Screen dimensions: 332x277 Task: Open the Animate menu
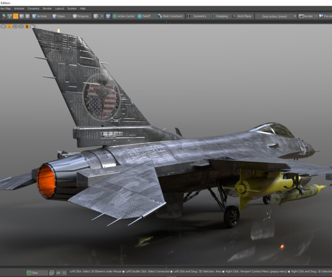(x=19, y=8)
